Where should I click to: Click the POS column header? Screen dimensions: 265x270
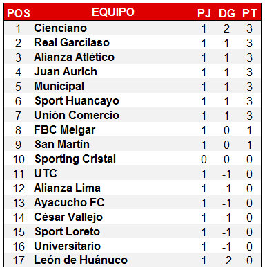[x=19, y=13]
